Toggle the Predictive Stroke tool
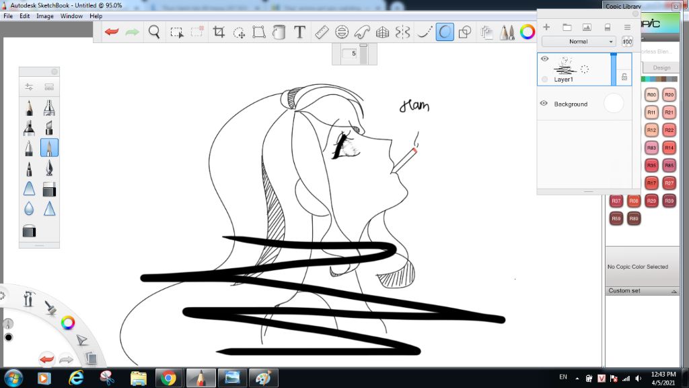The width and height of the screenshot is (689, 388). click(445, 32)
